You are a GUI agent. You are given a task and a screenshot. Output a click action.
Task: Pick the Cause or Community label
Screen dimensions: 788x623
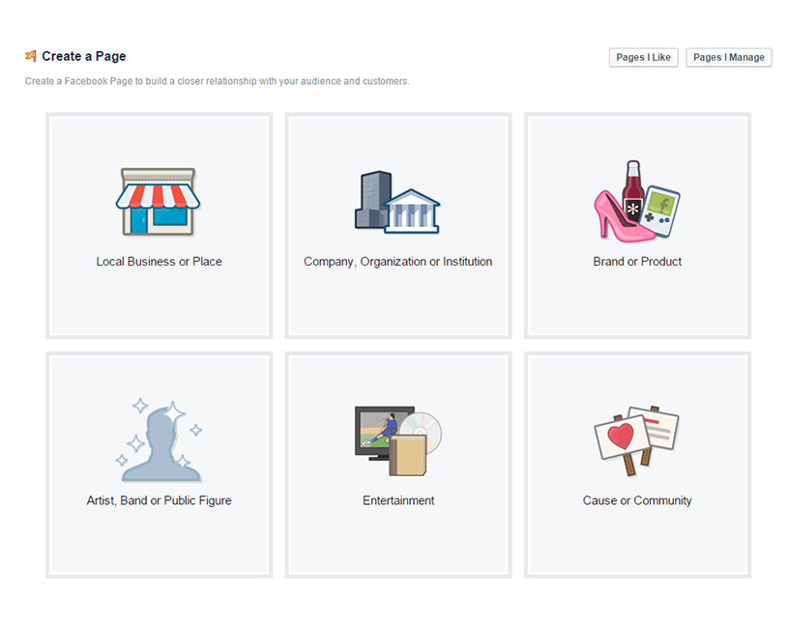pos(637,500)
